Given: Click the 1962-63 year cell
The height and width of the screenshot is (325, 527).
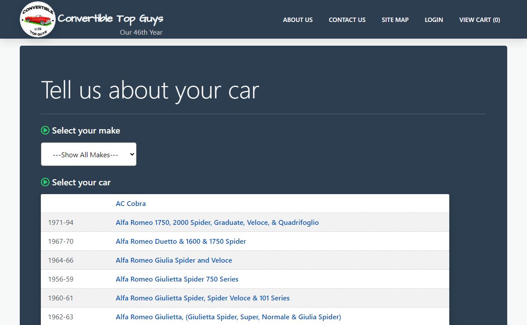Looking at the screenshot, I should [x=61, y=317].
